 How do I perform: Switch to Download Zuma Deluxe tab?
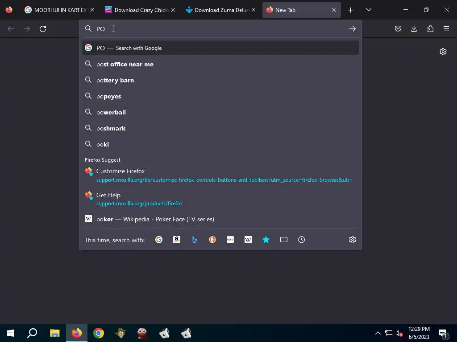click(x=220, y=10)
